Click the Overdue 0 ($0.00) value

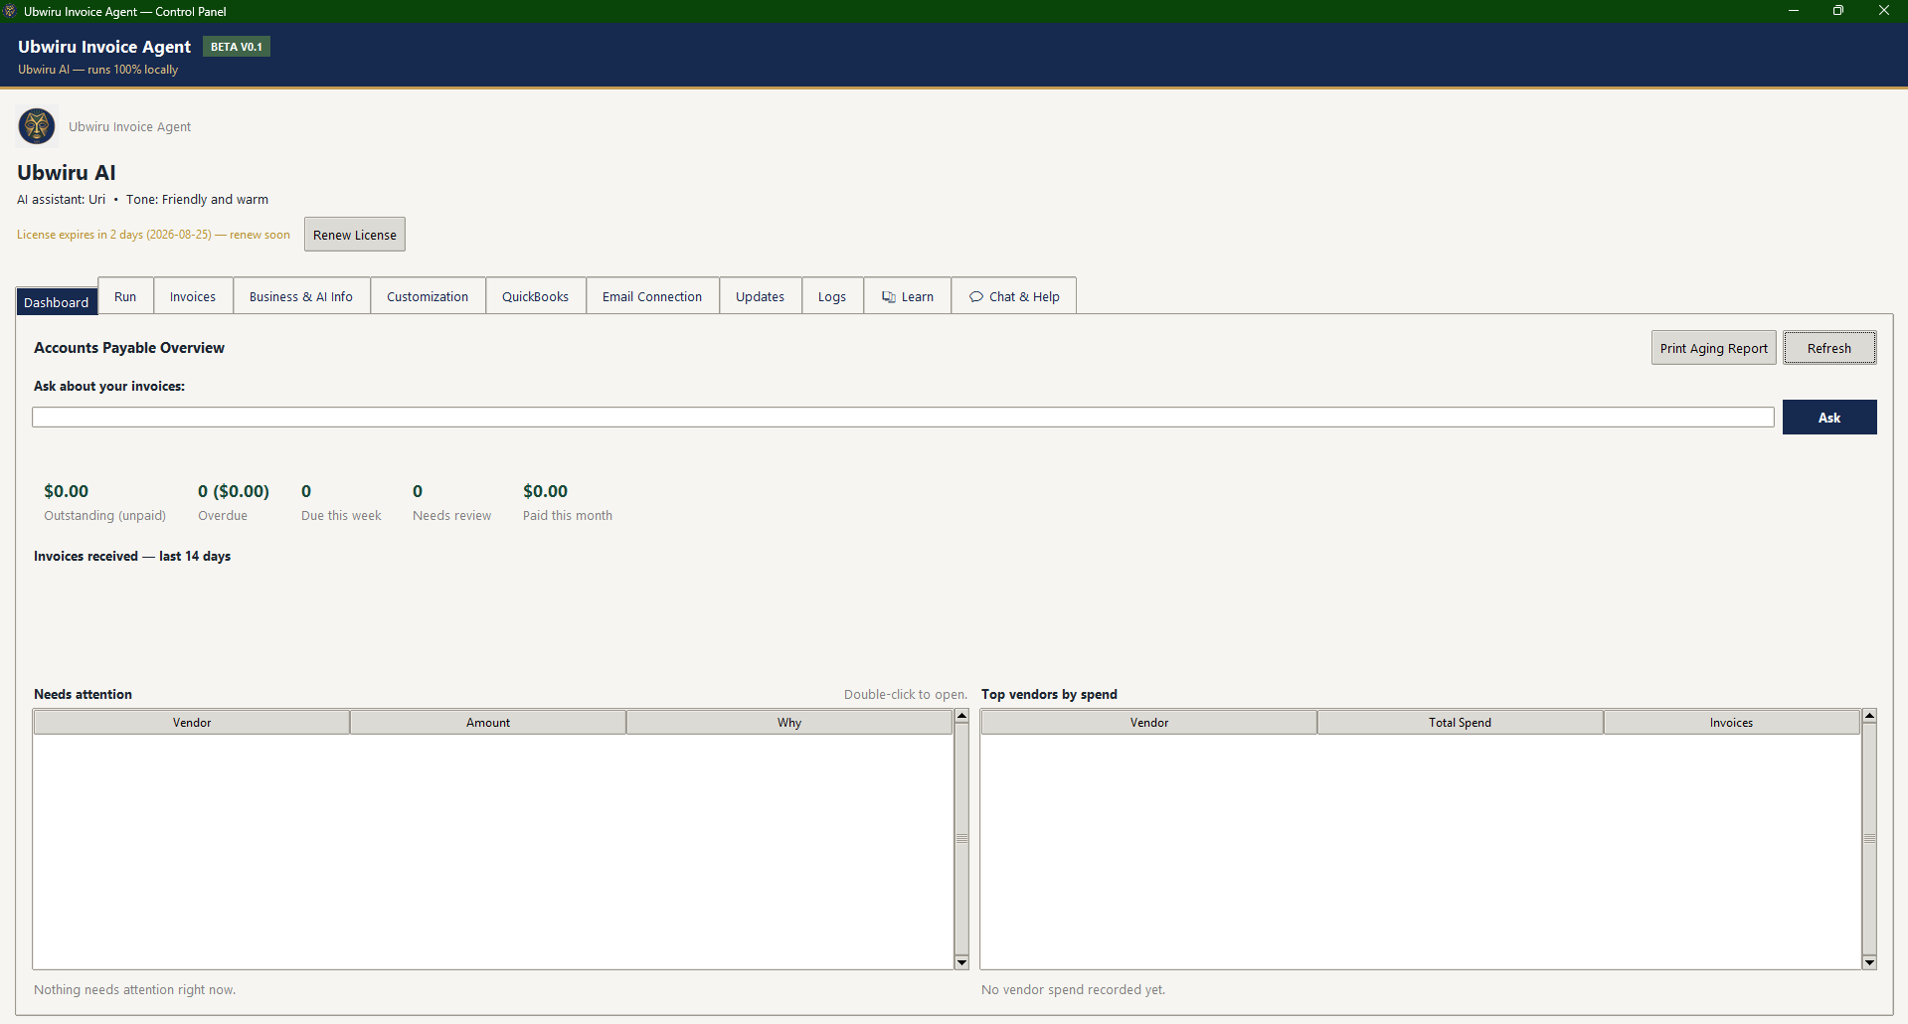click(x=234, y=491)
